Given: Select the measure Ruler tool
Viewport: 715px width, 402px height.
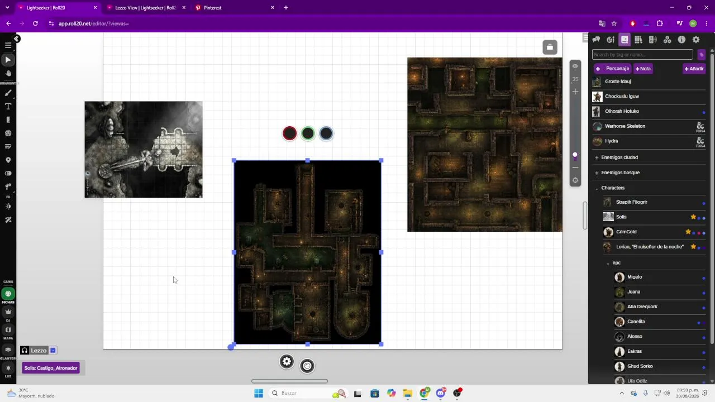Looking at the screenshot, I should point(8,119).
